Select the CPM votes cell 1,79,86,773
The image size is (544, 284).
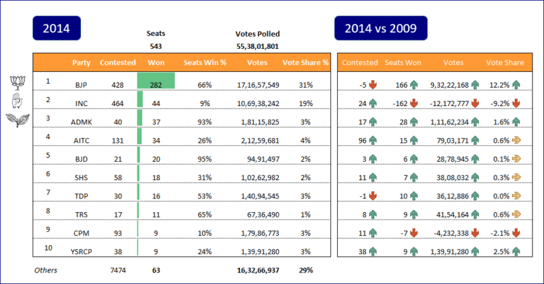(x=260, y=233)
